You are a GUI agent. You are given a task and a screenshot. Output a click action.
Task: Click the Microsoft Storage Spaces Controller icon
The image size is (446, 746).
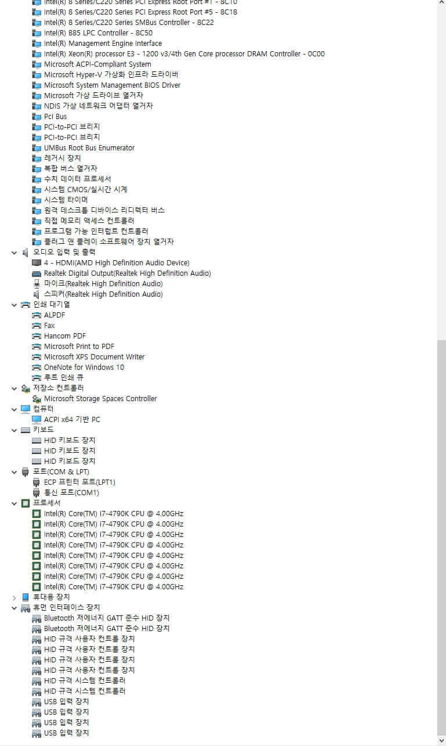[37, 398]
